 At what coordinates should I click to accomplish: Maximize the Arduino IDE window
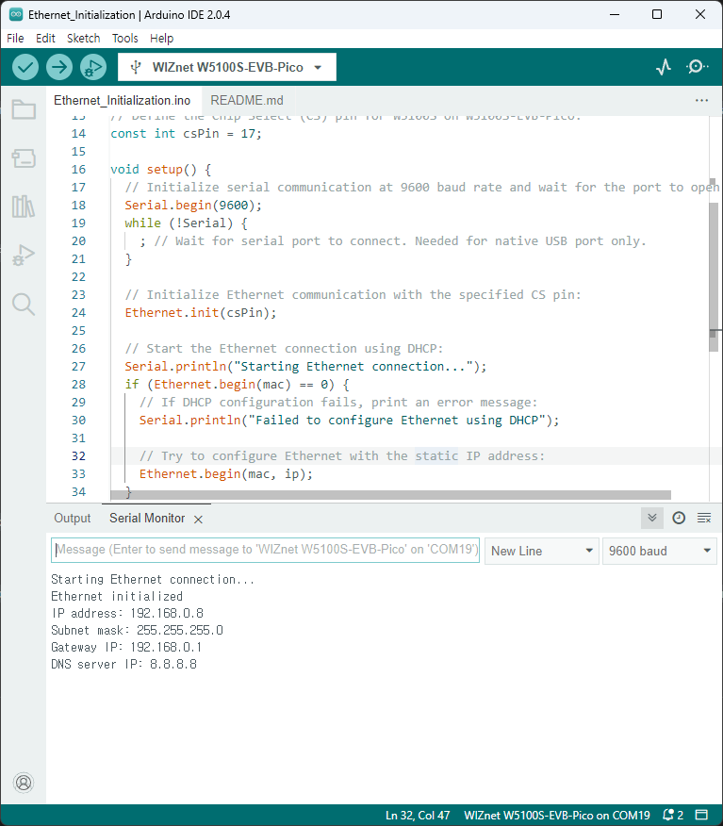point(657,14)
